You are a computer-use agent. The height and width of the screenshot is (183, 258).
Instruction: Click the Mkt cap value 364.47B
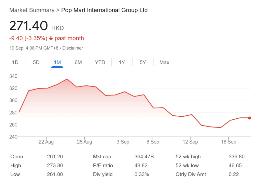(x=144, y=157)
